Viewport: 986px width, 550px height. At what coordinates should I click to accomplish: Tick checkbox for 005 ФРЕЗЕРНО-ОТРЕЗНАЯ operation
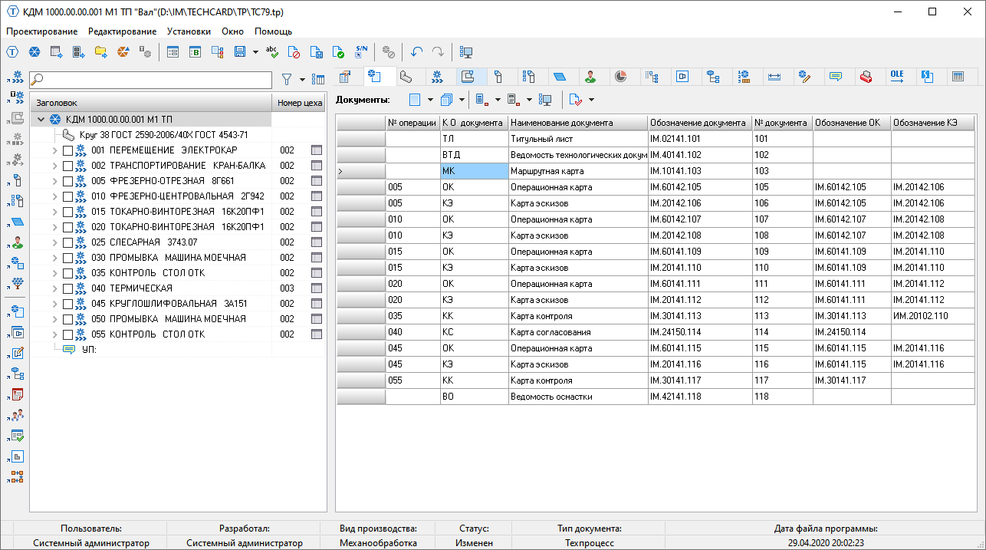point(67,181)
